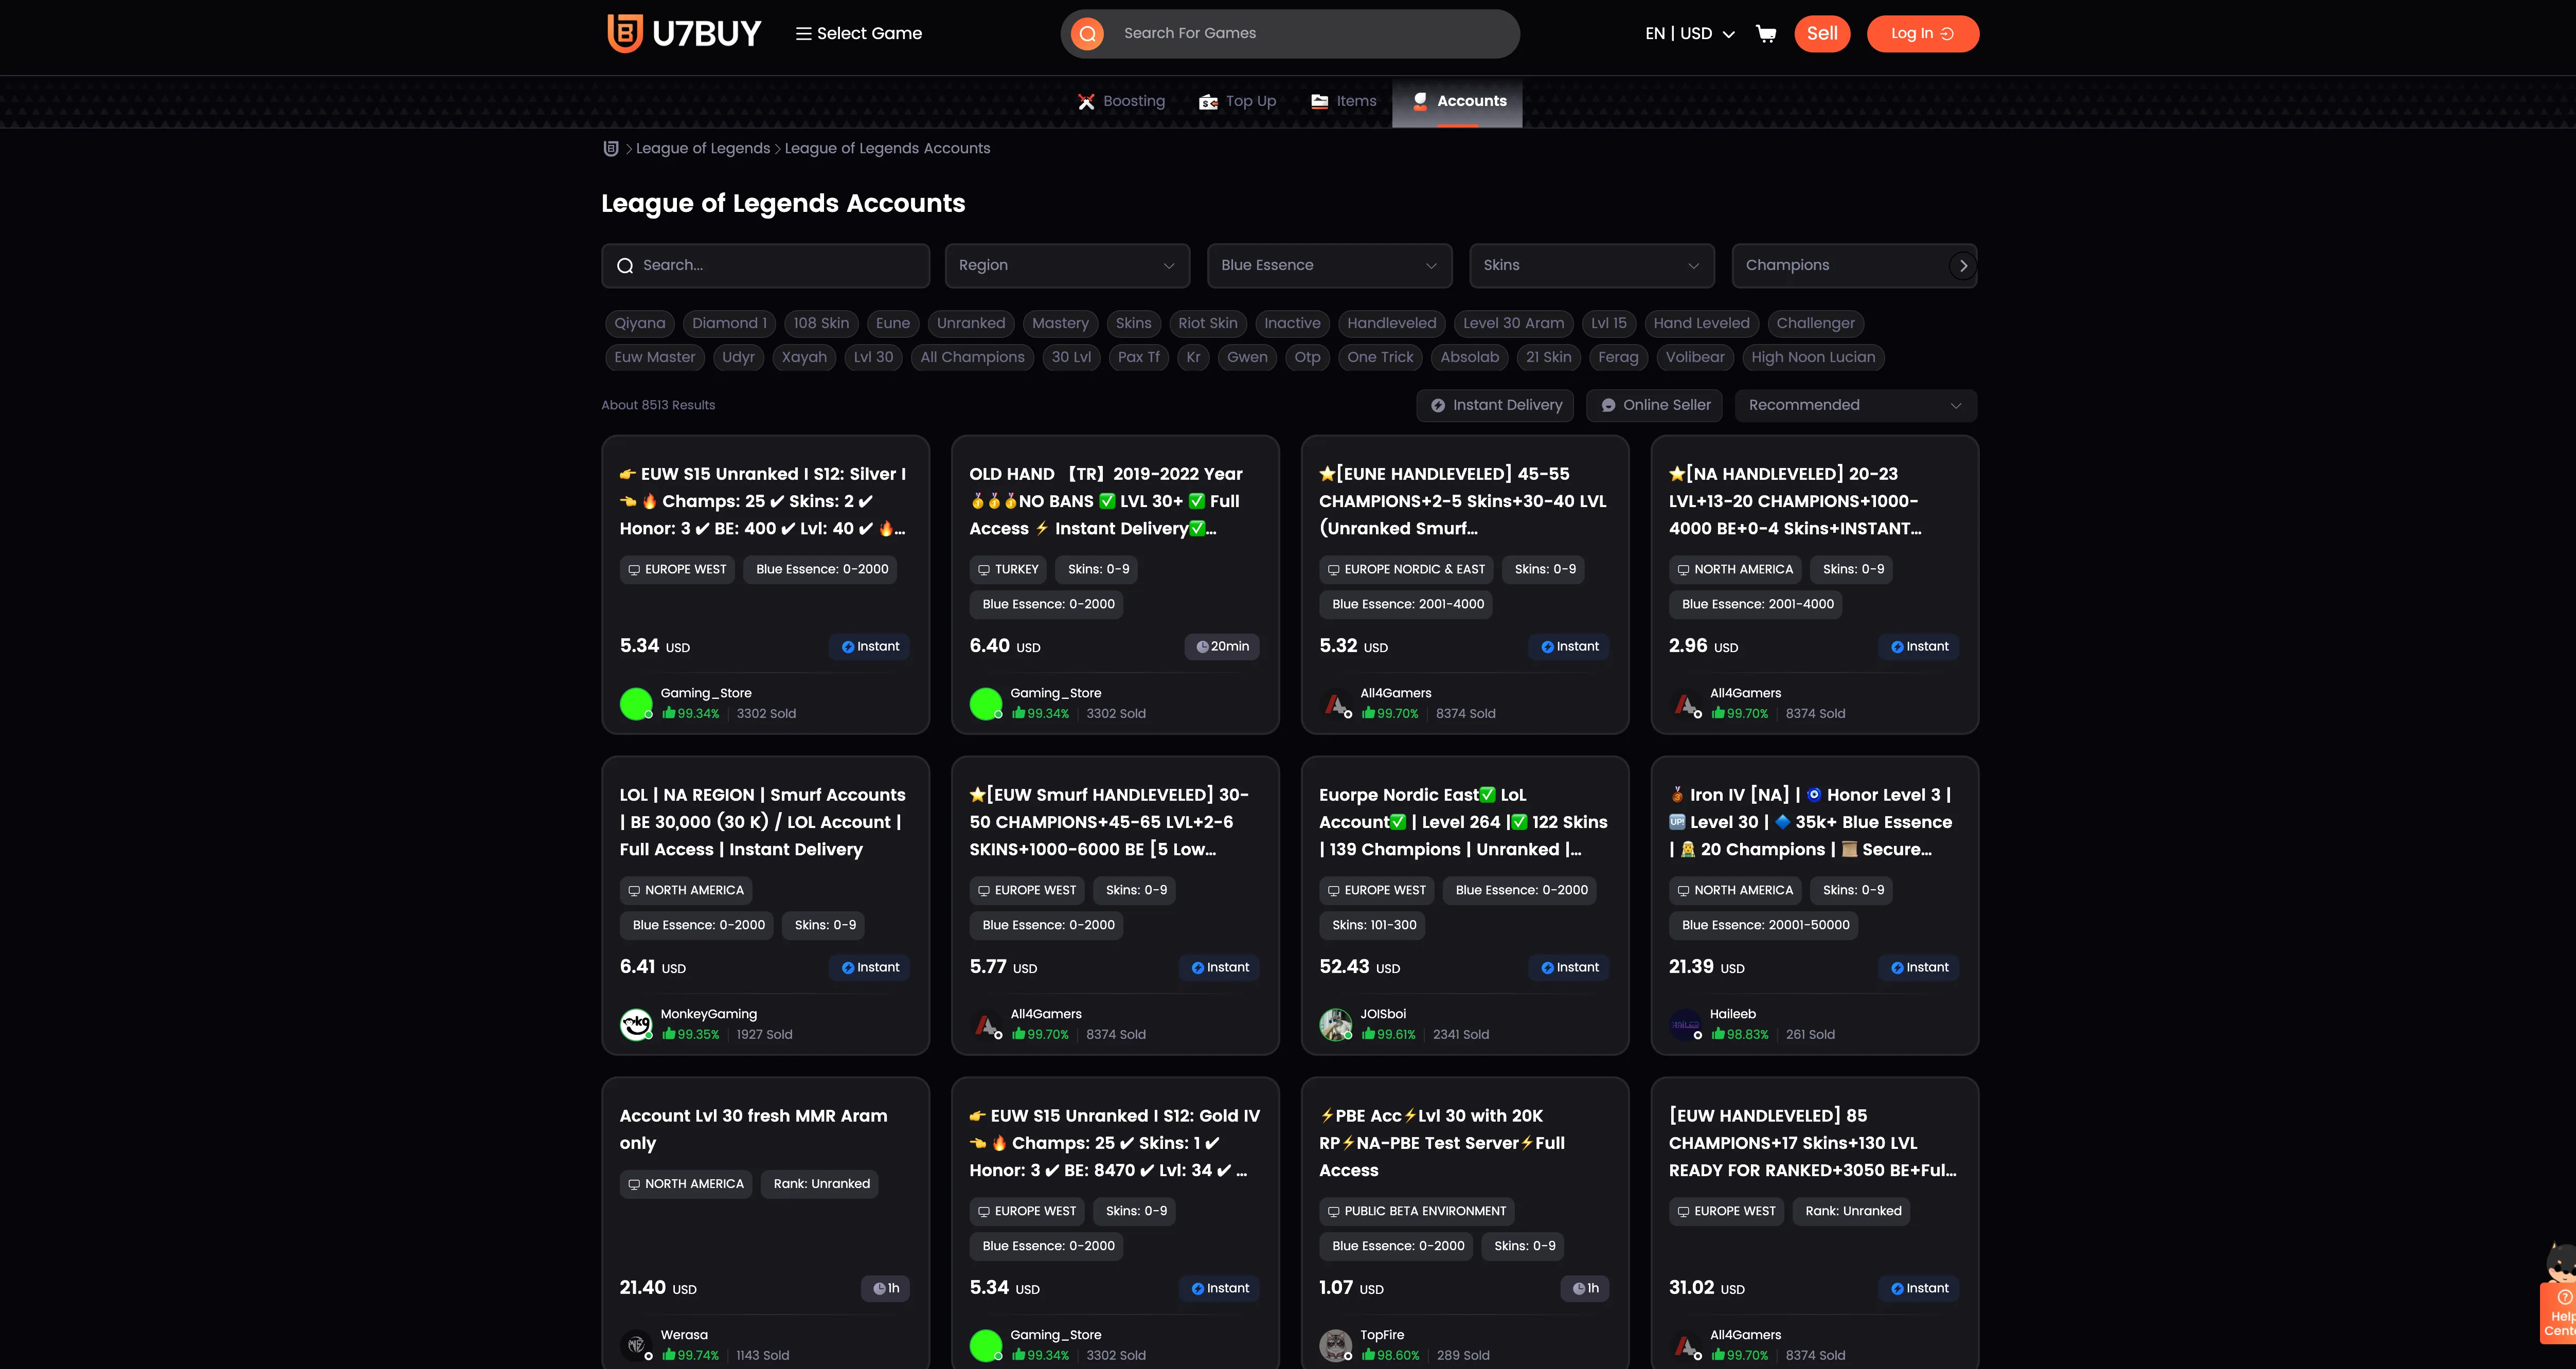Click the breadcrumb home shield icon
Image resolution: width=2576 pixels, height=1369 pixels.
(x=611, y=148)
